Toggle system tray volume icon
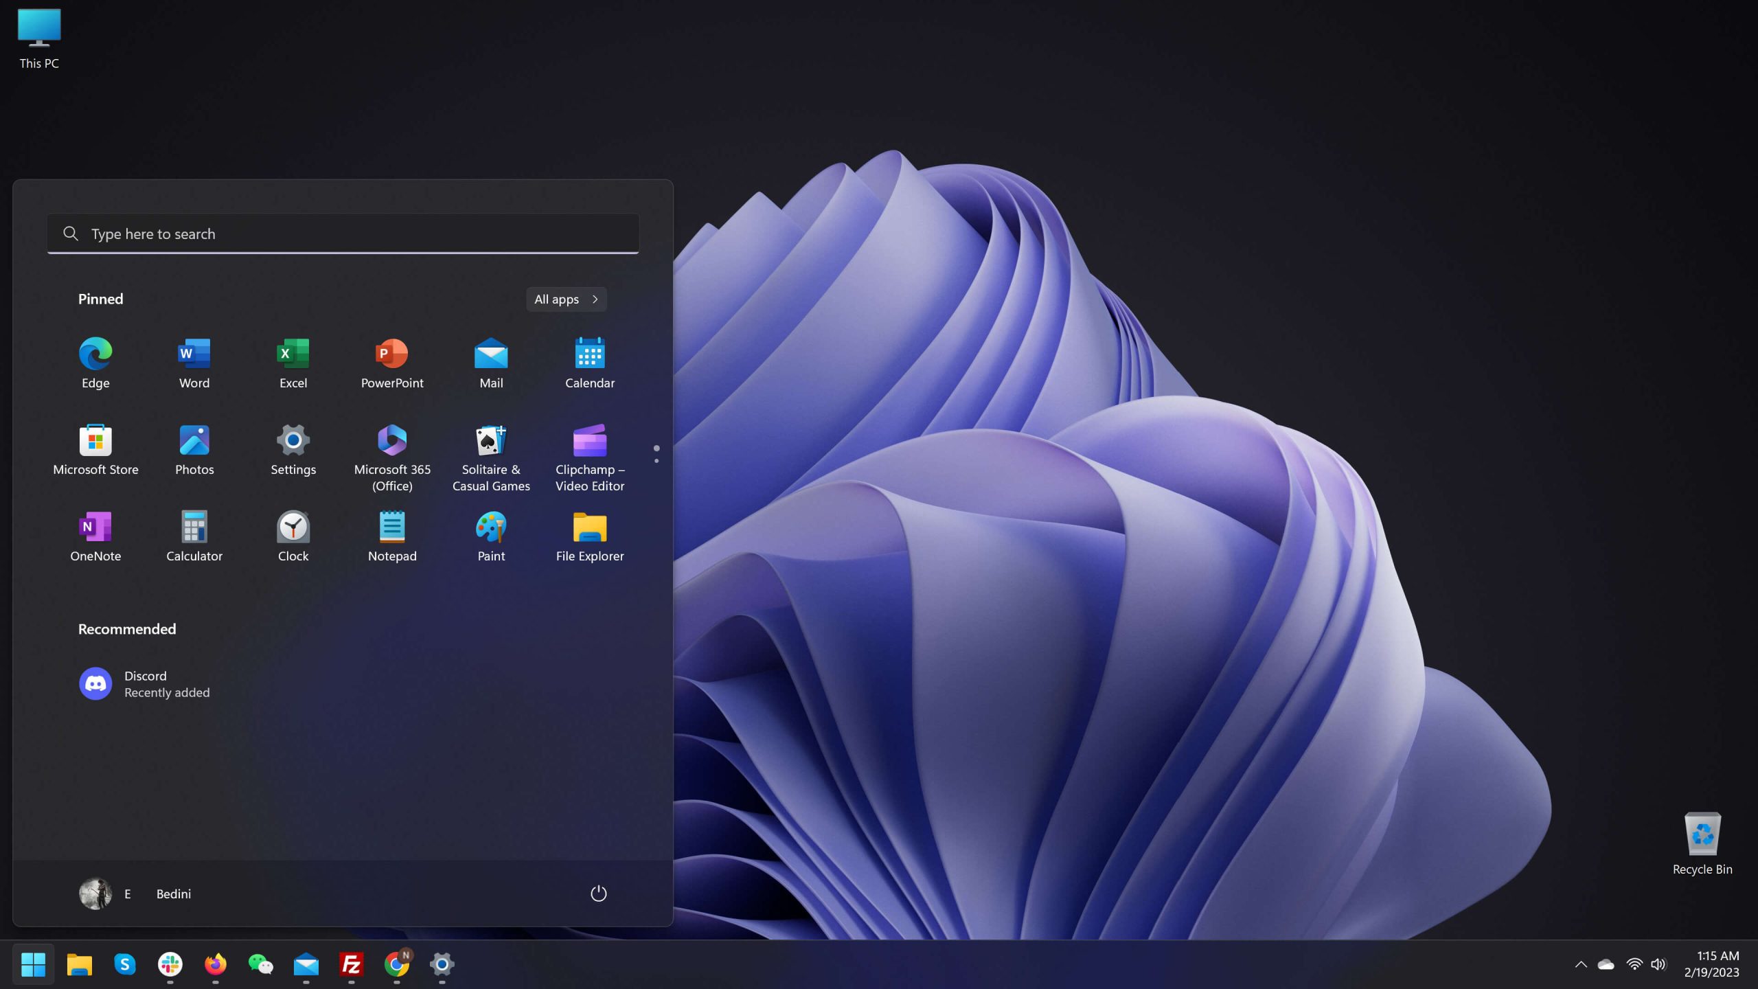This screenshot has height=989, width=1758. pyautogui.click(x=1658, y=964)
